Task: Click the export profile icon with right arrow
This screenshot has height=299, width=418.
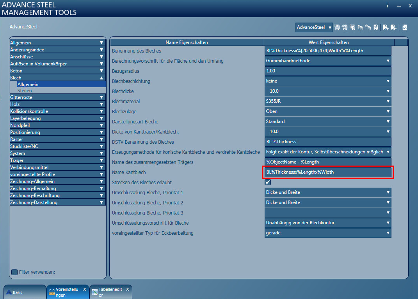Action: tap(386, 27)
